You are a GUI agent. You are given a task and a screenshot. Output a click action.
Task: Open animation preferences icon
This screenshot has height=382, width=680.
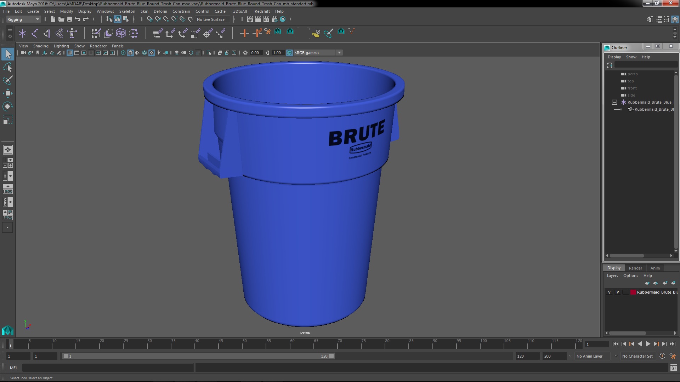coord(673,356)
